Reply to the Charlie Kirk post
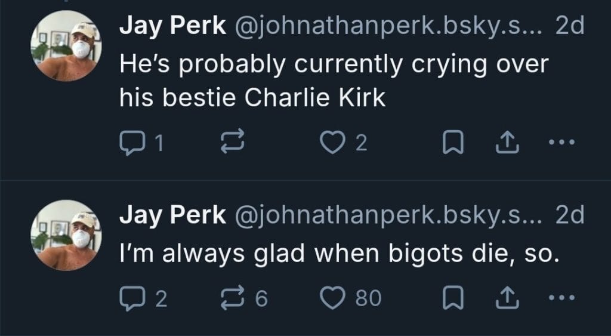The height and width of the screenshot is (336, 611). tap(131, 143)
